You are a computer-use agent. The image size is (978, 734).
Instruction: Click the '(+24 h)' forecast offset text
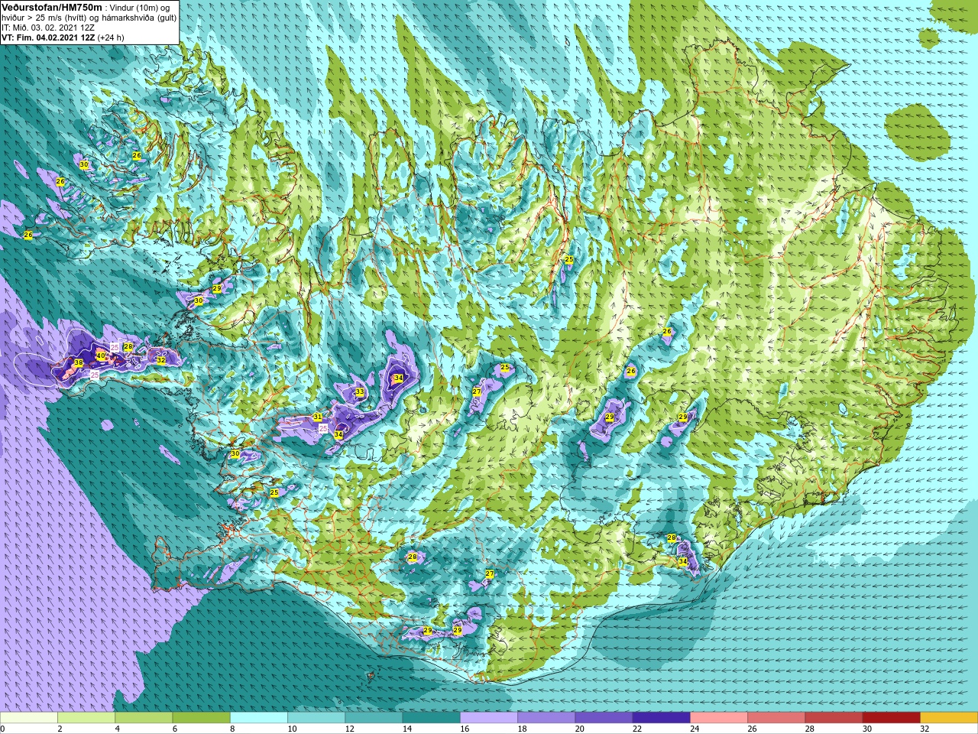[112, 37]
